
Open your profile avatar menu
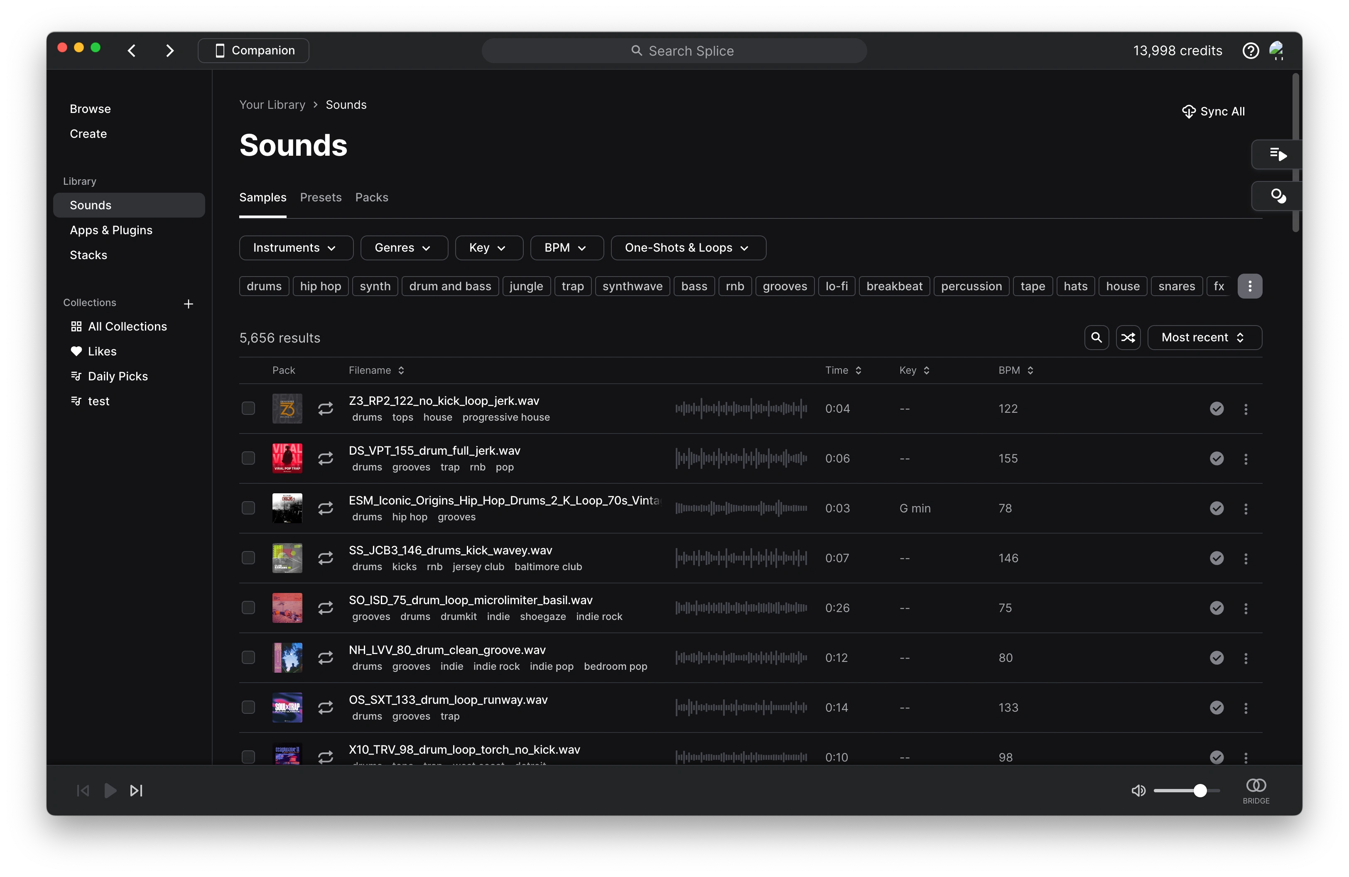pos(1277,50)
